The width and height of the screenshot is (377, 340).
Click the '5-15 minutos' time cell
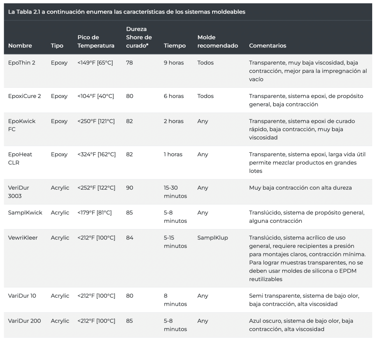click(175, 242)
